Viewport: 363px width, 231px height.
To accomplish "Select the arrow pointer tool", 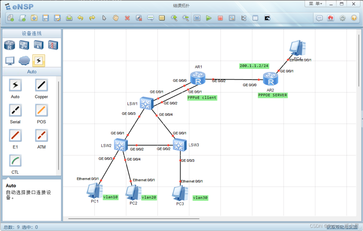I will point(104,18).
